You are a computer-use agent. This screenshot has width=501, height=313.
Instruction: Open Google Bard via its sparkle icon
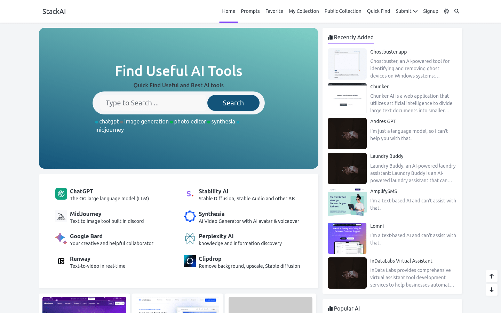61,239
